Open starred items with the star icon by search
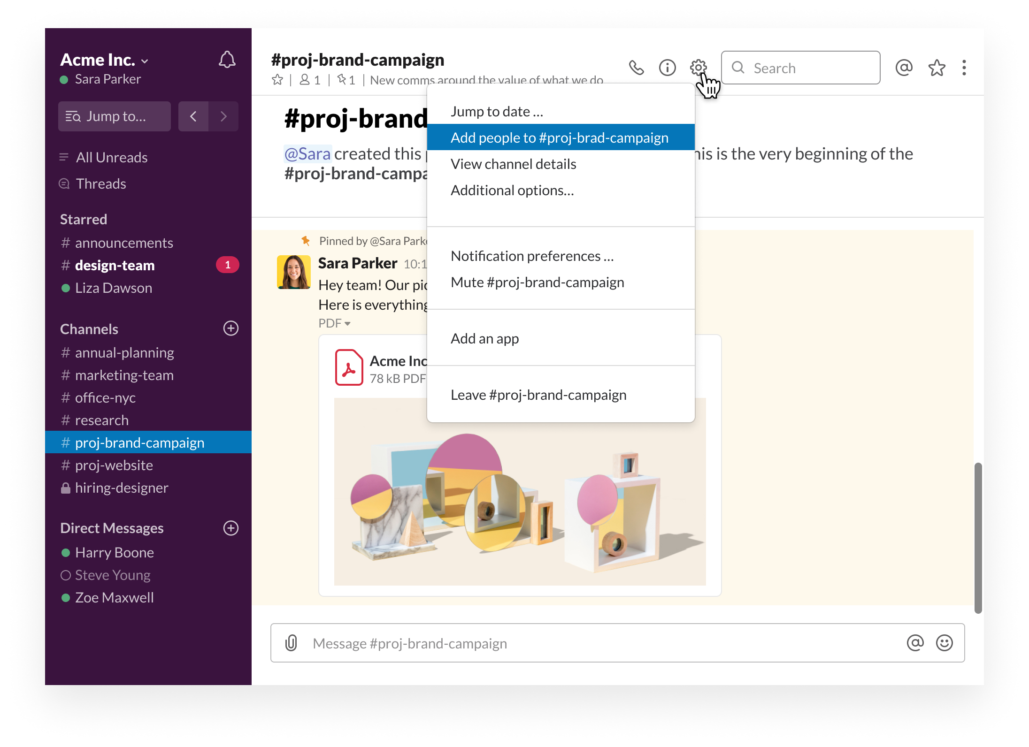This screenshot has width=1029, height=747. [937, 68]
